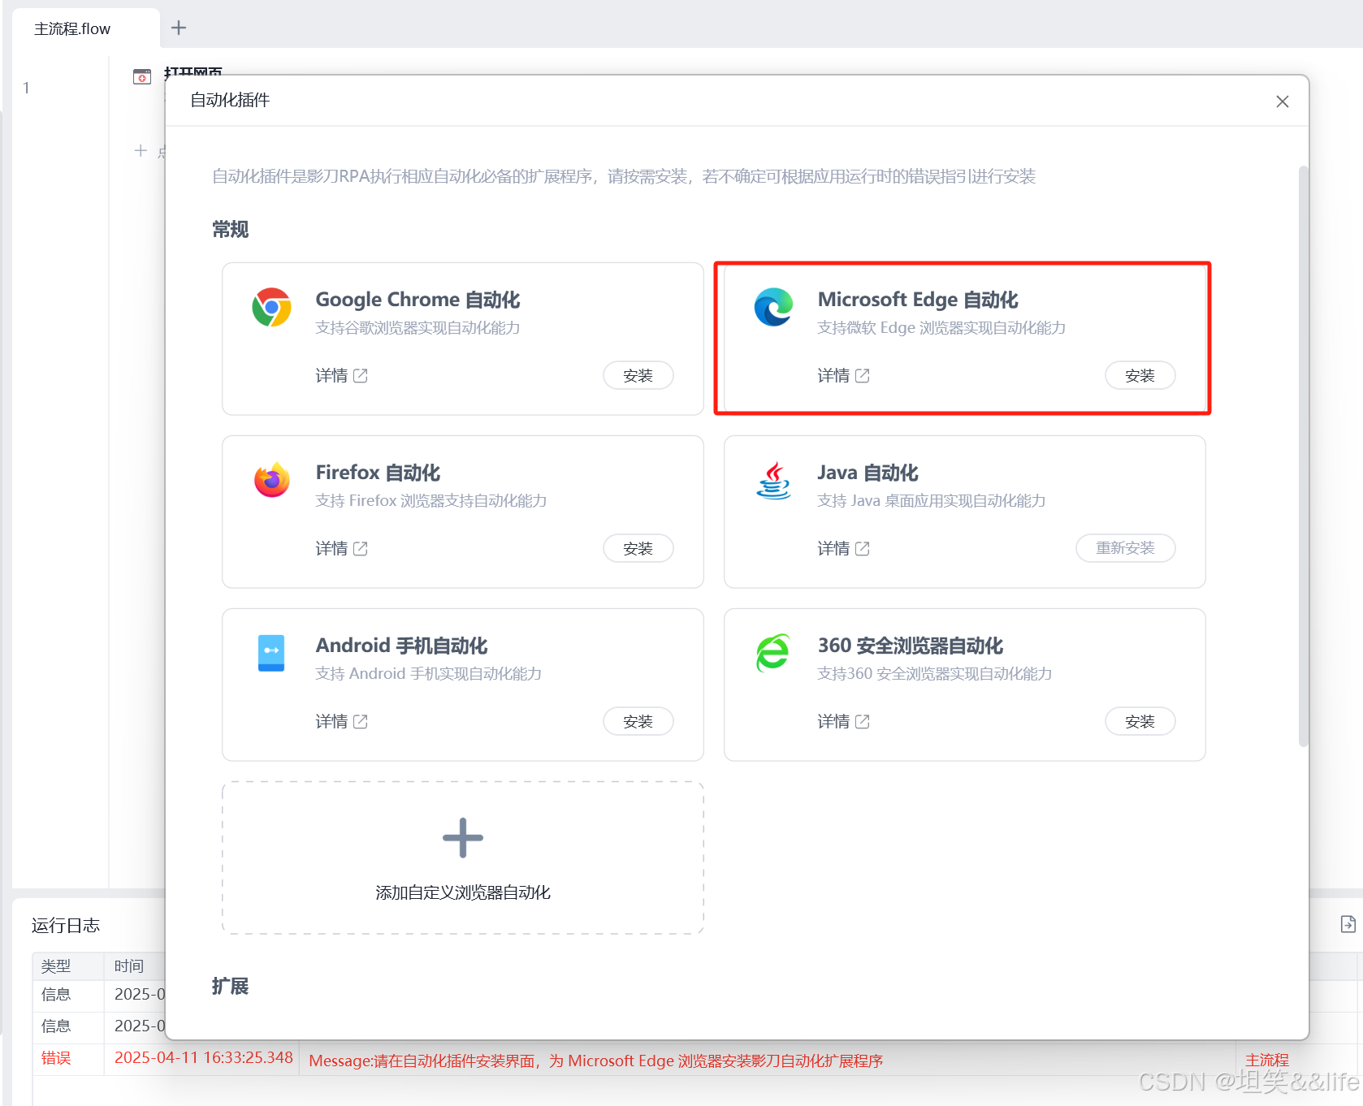Click the 360 安全浏览器自动化 title
Image resolution: width=1363 pixels, height=1106 pixels.
point(911,646)
